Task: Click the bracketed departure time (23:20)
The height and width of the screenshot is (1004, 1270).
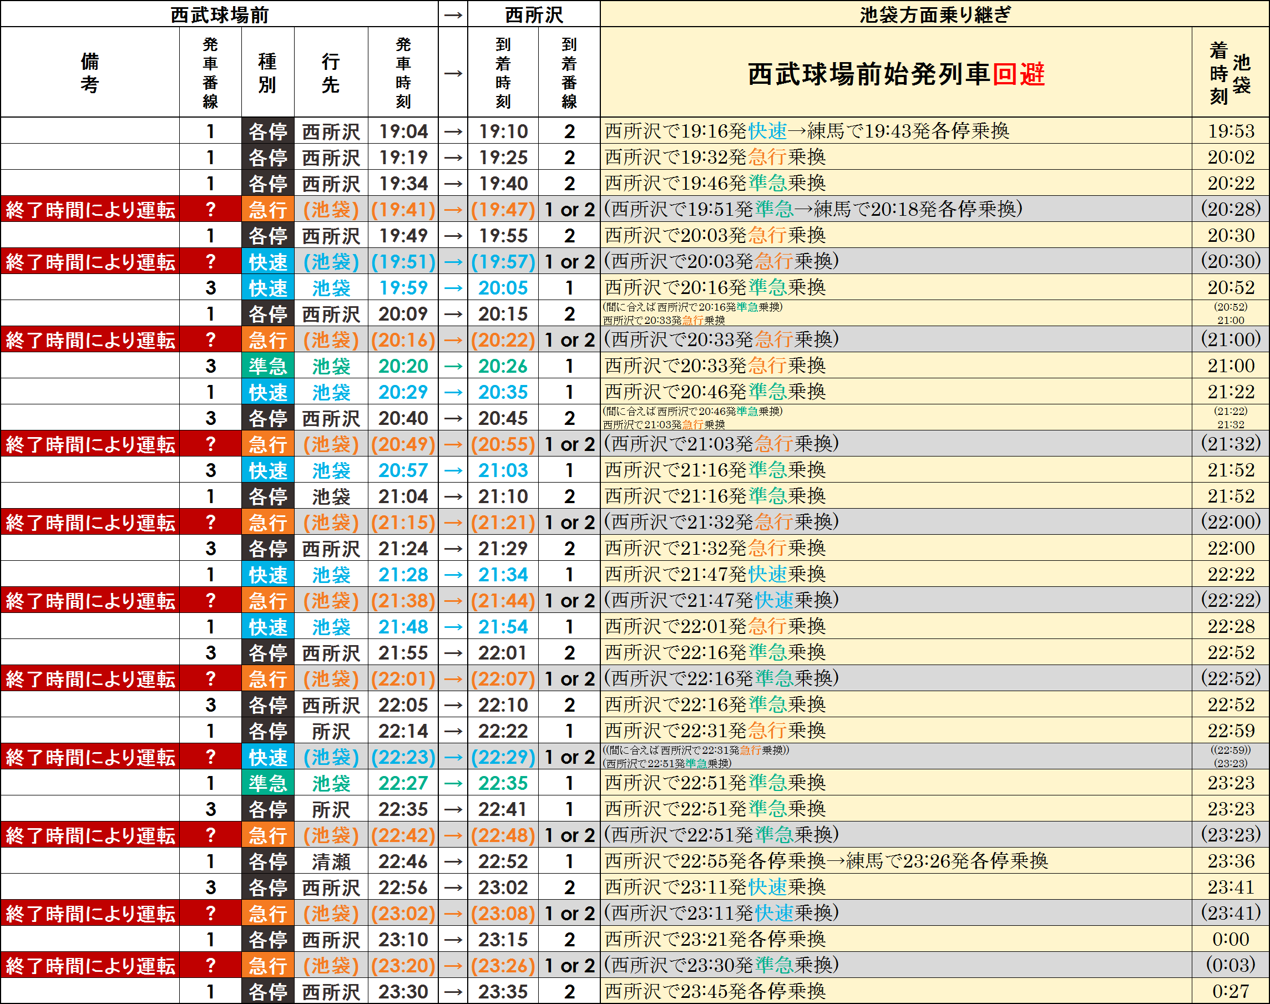Action: pos(403,965)
